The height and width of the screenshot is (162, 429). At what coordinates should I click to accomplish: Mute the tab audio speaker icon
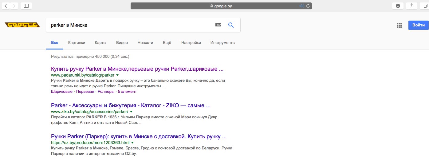point(301,6)
